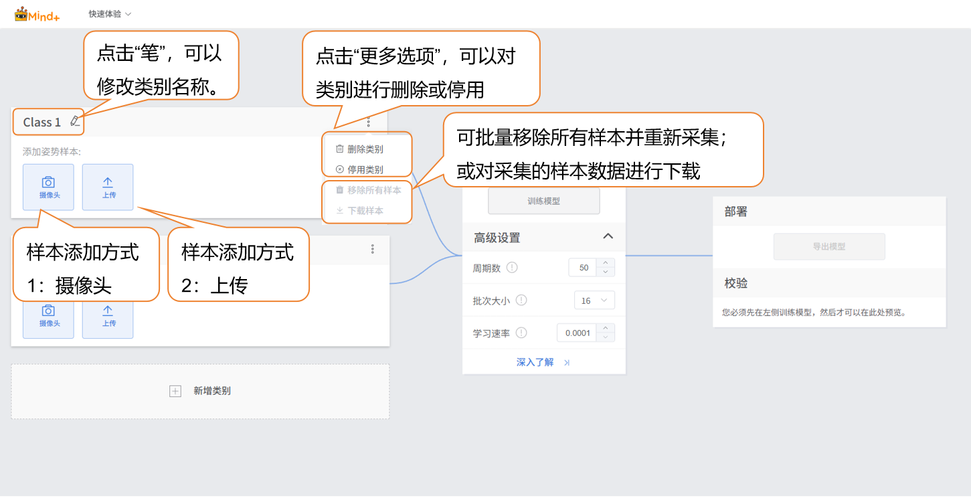Click the pencil icon next to Class 1
Screen dimensions: 971x502
75,121
